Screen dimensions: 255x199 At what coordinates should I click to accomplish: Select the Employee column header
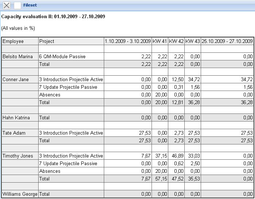point(20,41)
